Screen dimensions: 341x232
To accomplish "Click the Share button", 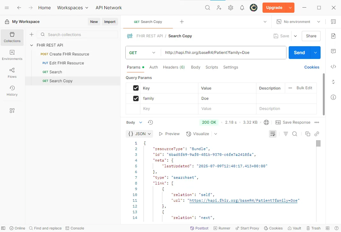I will coord(311,36).
